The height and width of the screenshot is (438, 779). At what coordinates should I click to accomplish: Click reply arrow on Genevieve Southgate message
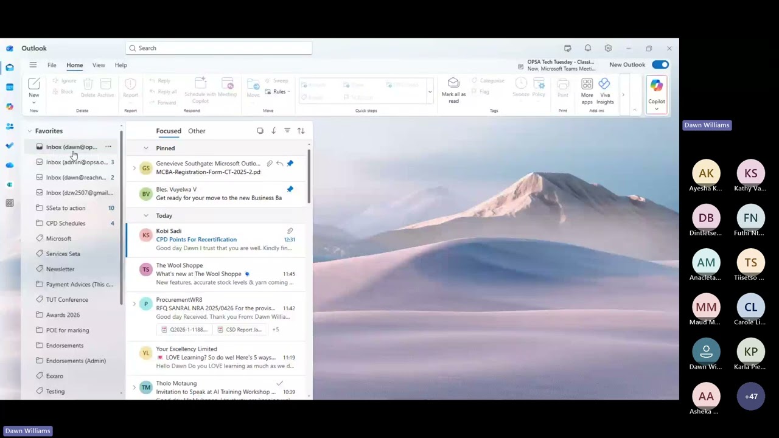pos(279,163)
